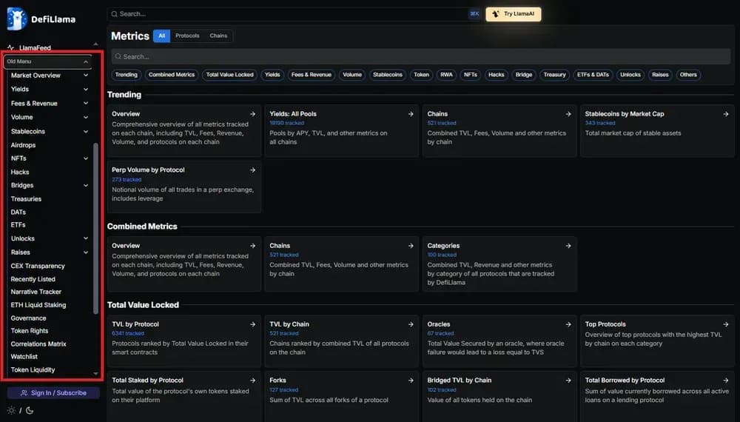Expand the Market Overview sidebar section
Image resolution: width=740 pixels, height=422 pixels.
pos(86,76)
